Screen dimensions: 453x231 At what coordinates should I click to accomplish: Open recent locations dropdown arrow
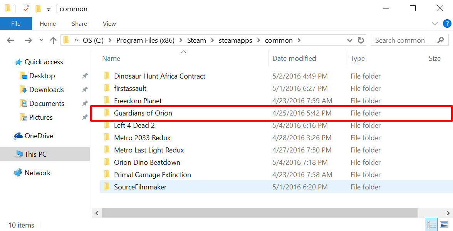pyautogui.click(x=42, y=40)
